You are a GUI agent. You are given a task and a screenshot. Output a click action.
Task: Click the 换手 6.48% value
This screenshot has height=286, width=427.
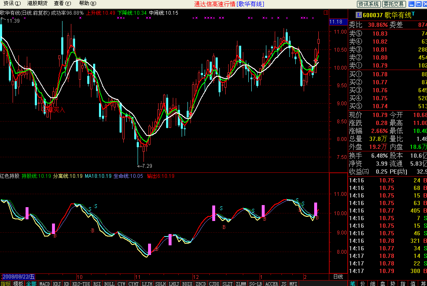coord(379,156)
